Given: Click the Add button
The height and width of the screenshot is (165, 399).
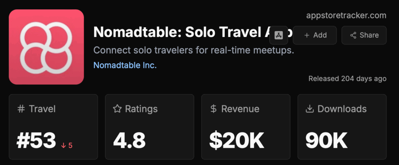Looking at the screenshot, I should [315, 35].
